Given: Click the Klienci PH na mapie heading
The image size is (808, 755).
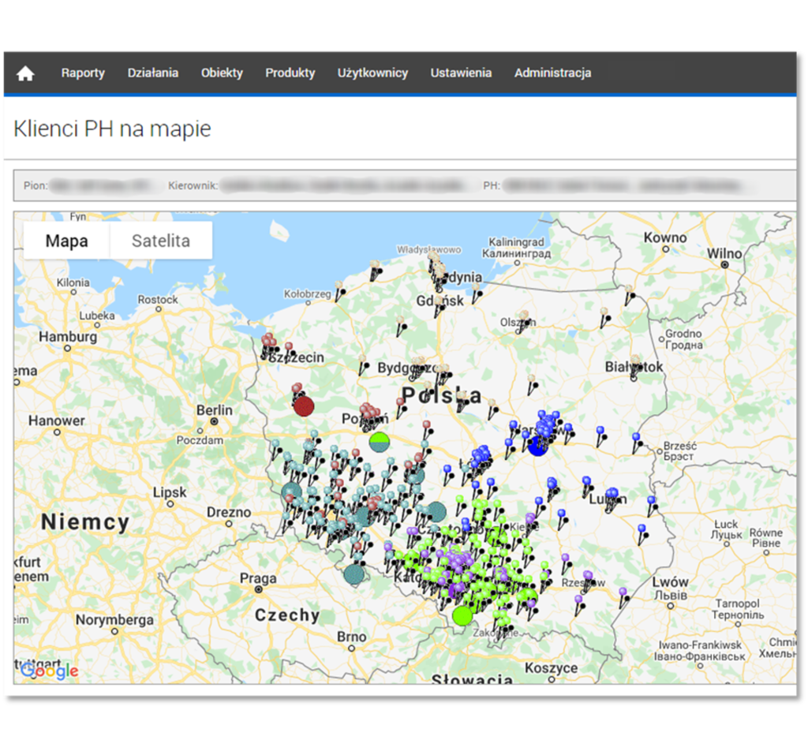Looking at the screenshot, I should 112,129.
